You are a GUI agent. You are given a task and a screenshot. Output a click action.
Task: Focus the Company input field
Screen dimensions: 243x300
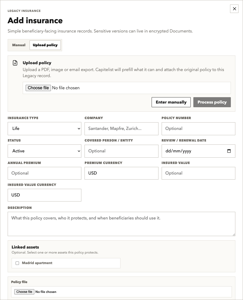click(x=121, y=129)
